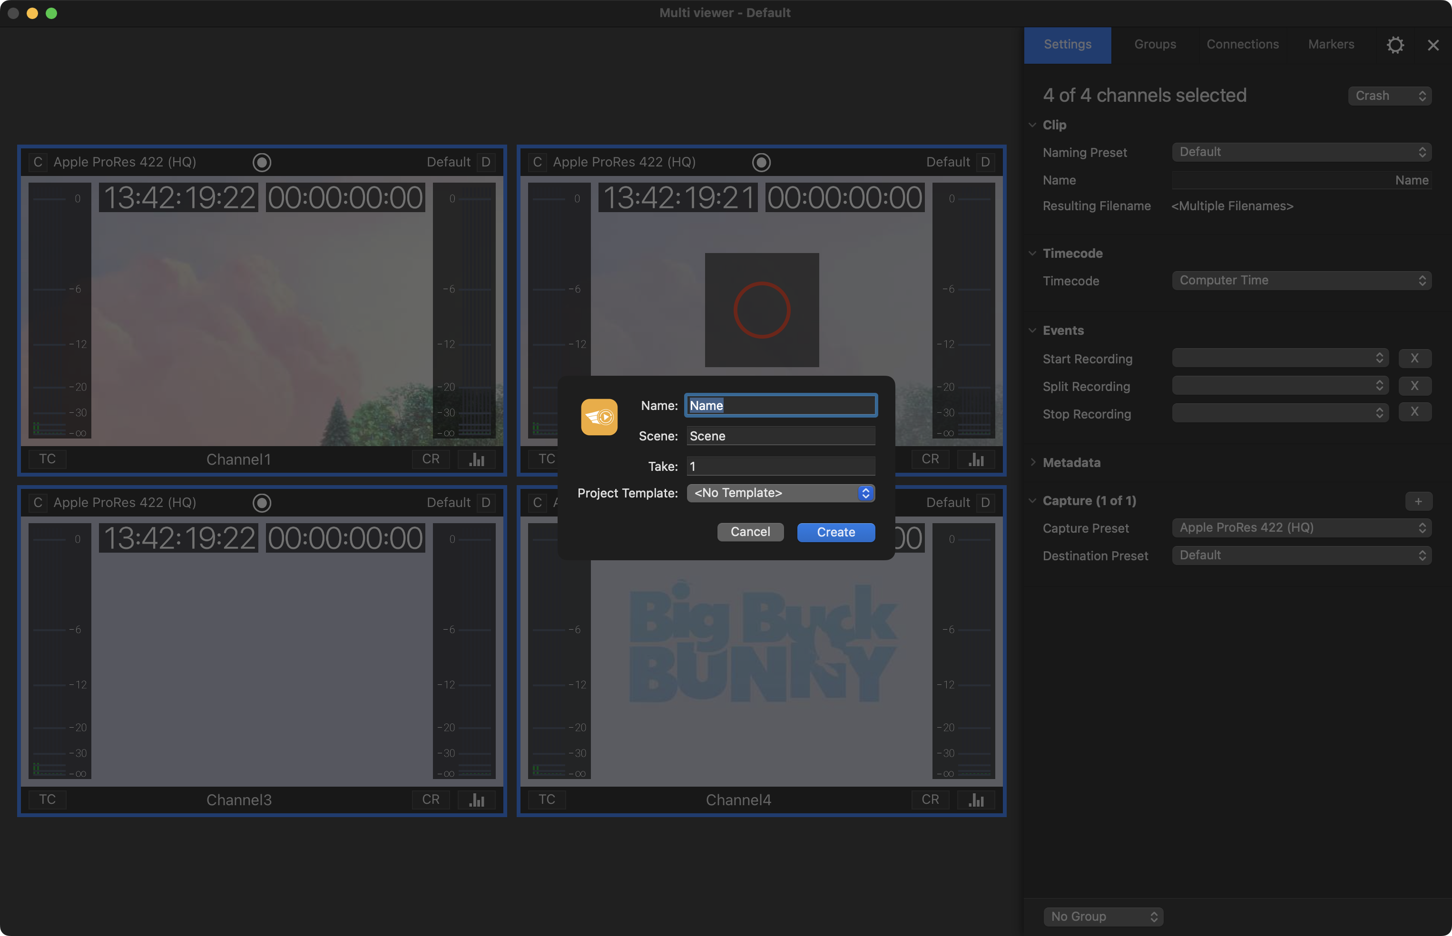Collapse the Capture (1 of 1) section
The height and width of the screenshot is (936, 1452).
point(1032,501)
